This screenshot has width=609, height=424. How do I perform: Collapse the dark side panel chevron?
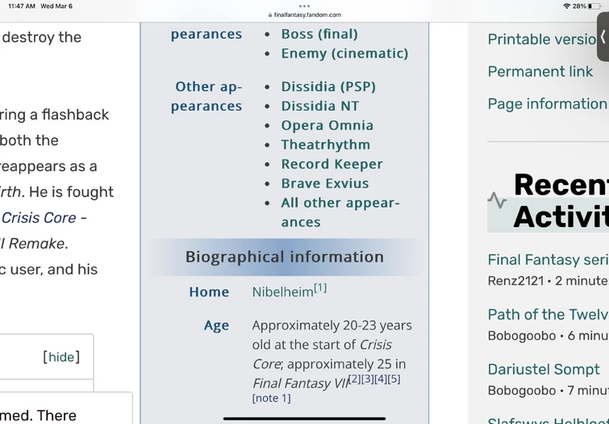[x=603, y=36]
